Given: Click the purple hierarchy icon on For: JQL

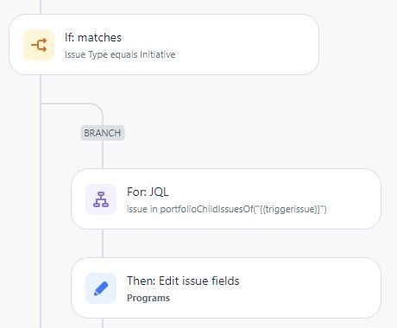Looking at the screenshot, I should click(101, 199).
